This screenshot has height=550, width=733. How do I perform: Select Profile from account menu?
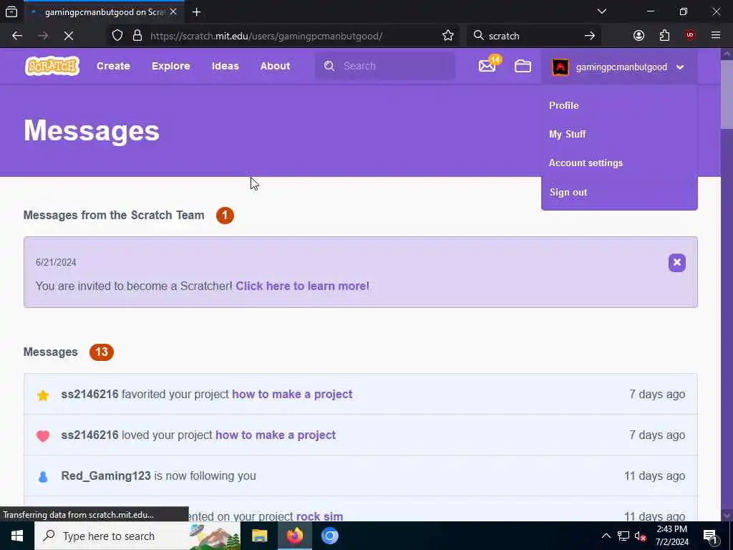[x=564, y=105]
